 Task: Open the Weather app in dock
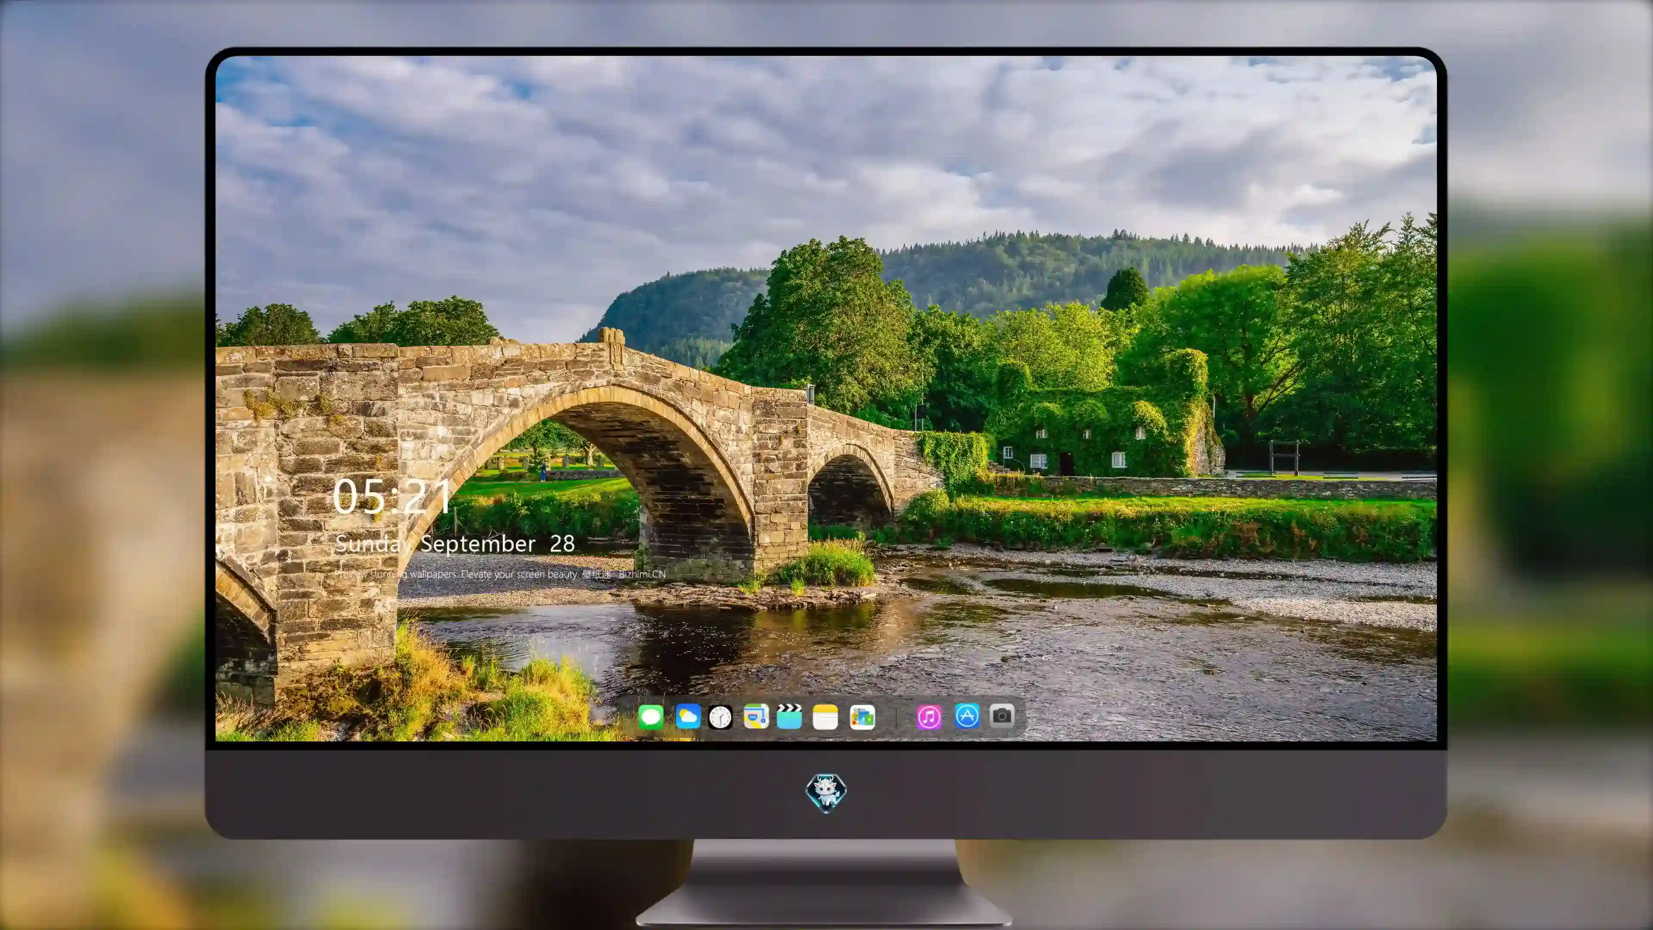click(x=688, y=716)
